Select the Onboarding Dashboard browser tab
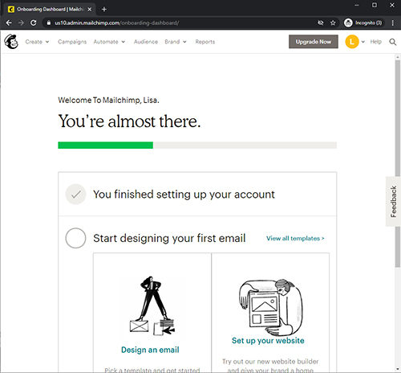 [50, 10]
